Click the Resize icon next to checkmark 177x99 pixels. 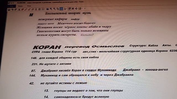point(33,9)
